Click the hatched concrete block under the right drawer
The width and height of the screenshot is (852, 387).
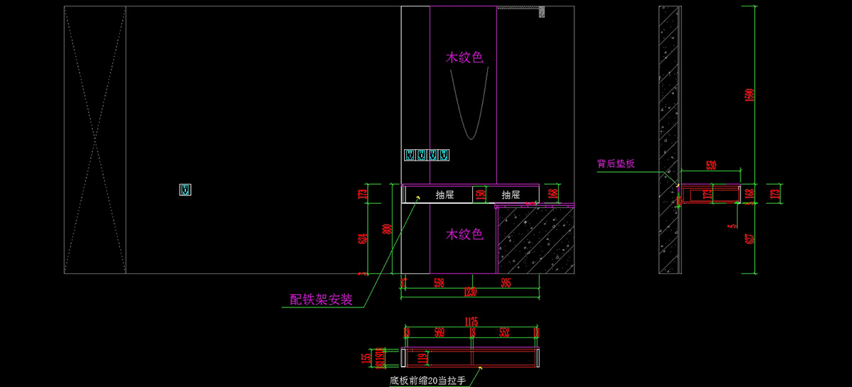click(x=535, y=239)
